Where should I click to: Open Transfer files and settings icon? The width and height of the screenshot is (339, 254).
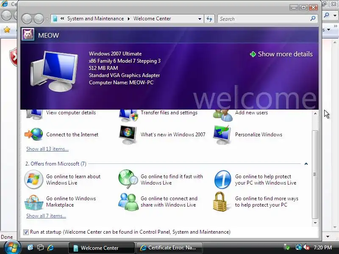tap(128, 115)
